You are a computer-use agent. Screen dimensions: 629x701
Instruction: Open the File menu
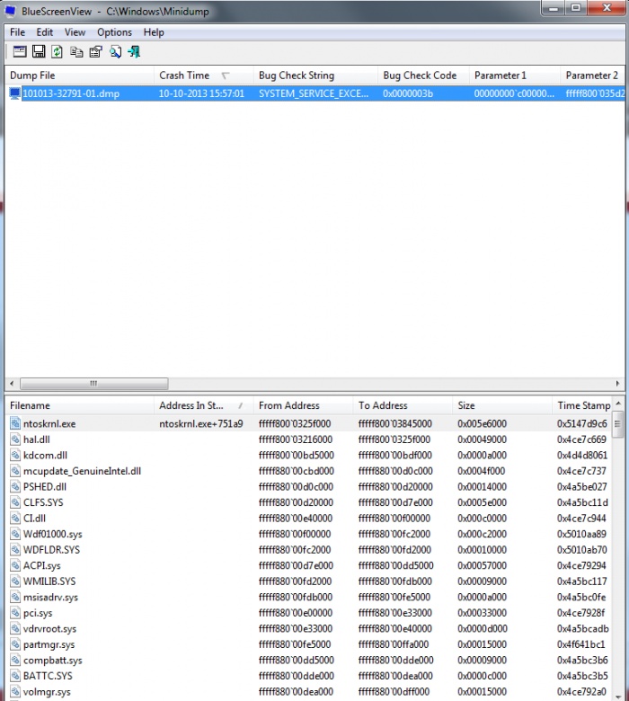coord(17,32)
